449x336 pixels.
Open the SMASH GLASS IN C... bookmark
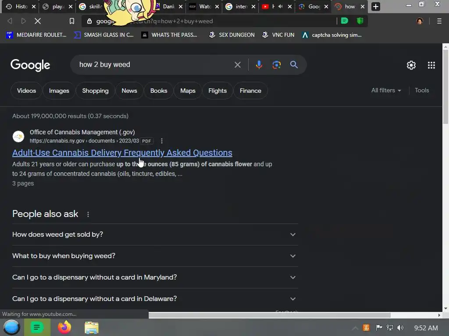[x=103, y=35]
